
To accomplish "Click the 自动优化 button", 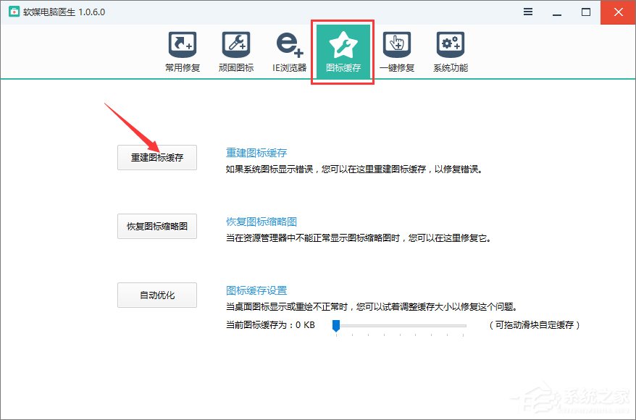I will click(x=156, y=294).
